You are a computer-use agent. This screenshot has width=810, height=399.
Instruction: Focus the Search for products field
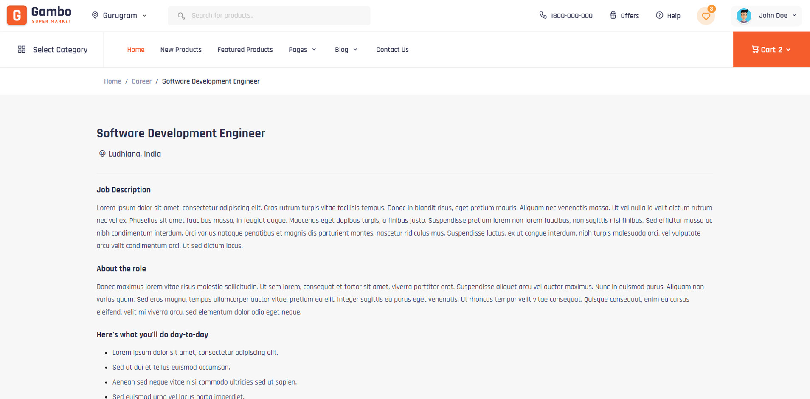[276, 16]
